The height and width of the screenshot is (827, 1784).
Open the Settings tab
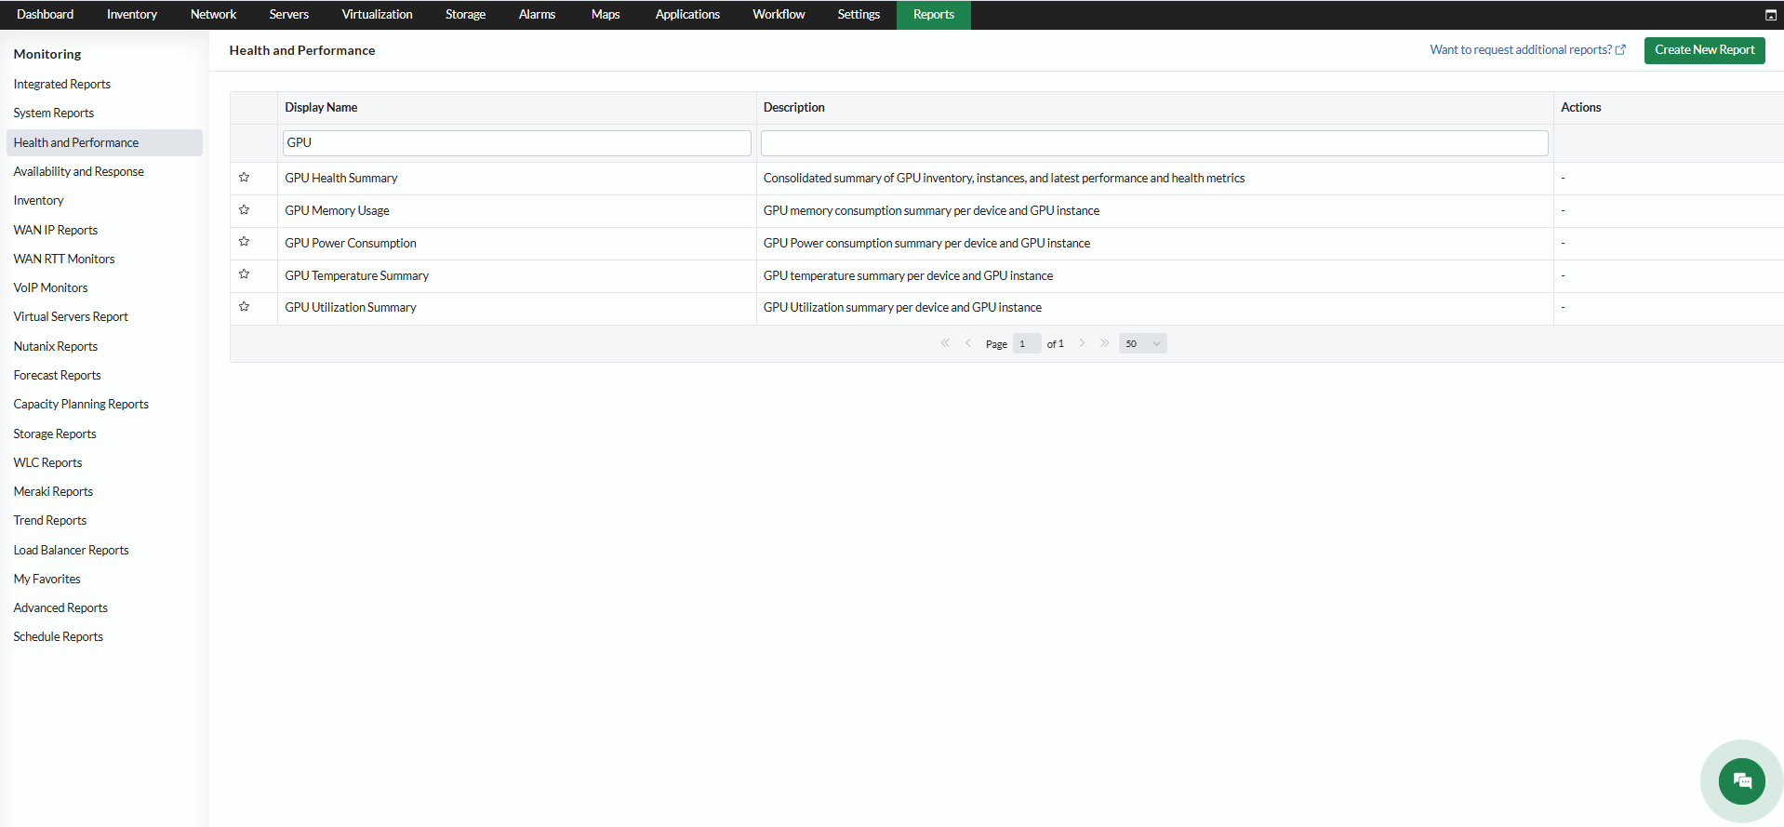coord(859,15)
